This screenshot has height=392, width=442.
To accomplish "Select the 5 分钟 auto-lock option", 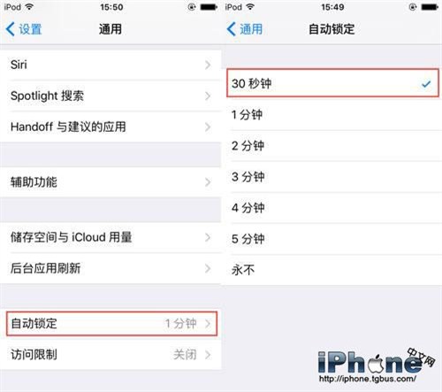I will pyautogui.click(x=333, y=239).
